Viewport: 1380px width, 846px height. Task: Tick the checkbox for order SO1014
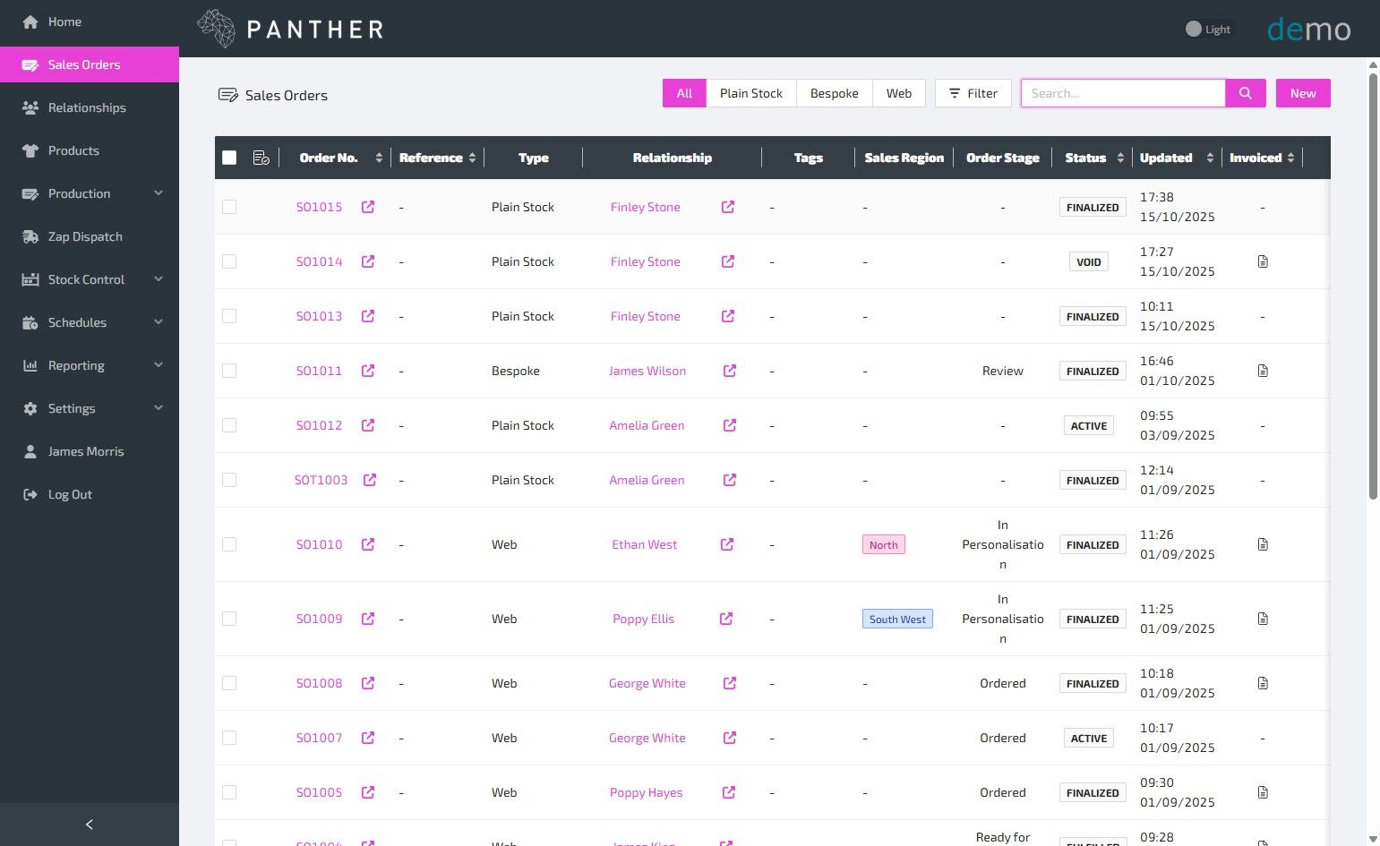229,261
